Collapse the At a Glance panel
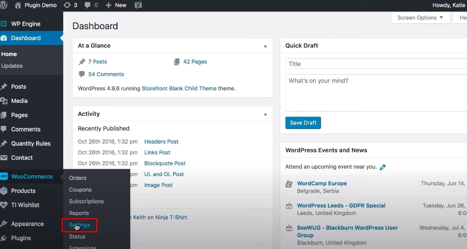This screenshot has height=249, width=467. point(265,46)
